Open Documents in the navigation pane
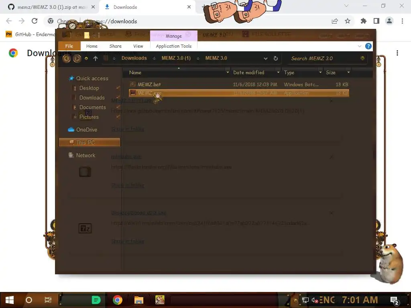Screen dimensions: 411x308 coord(92,107)
